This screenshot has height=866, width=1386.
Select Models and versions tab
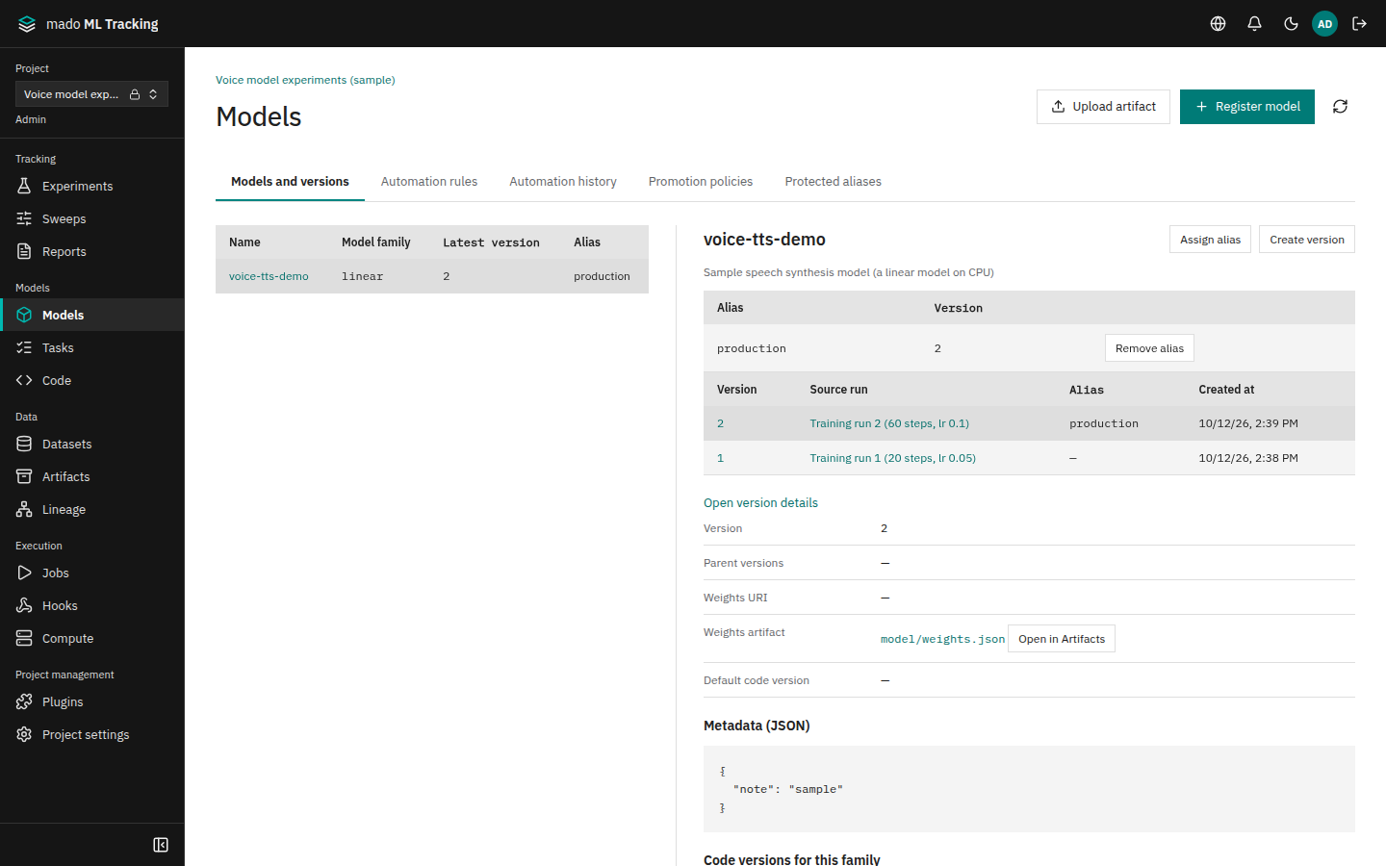[290, 182]
